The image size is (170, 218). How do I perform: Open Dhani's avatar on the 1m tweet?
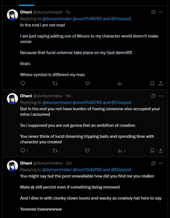[x=12, y=99]
